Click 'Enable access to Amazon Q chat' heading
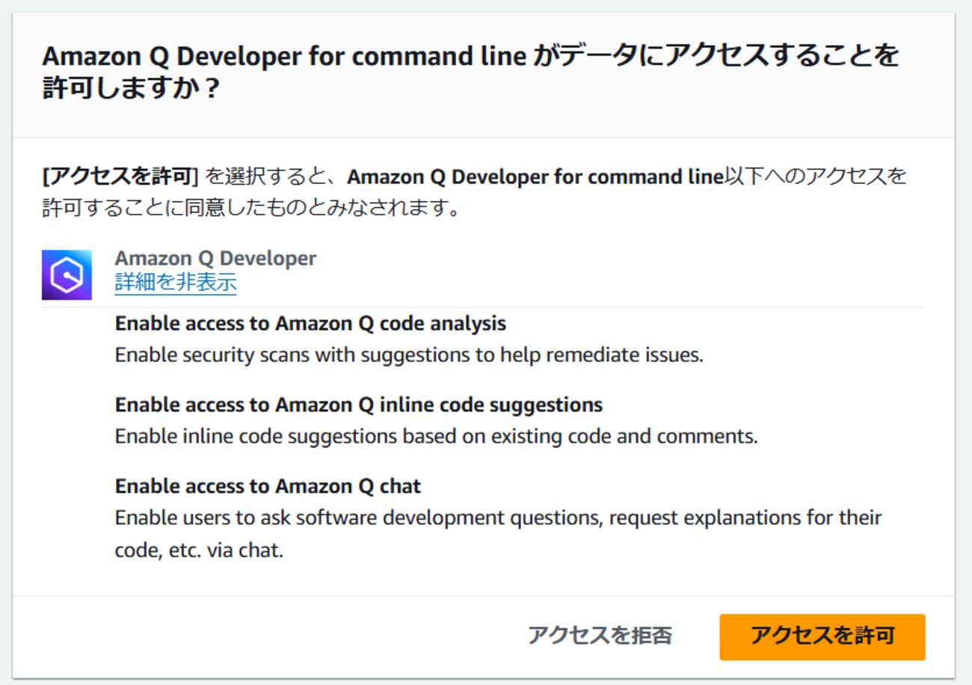Image resolution: width=972 pixels, height=685 pixels. [268, 487]
